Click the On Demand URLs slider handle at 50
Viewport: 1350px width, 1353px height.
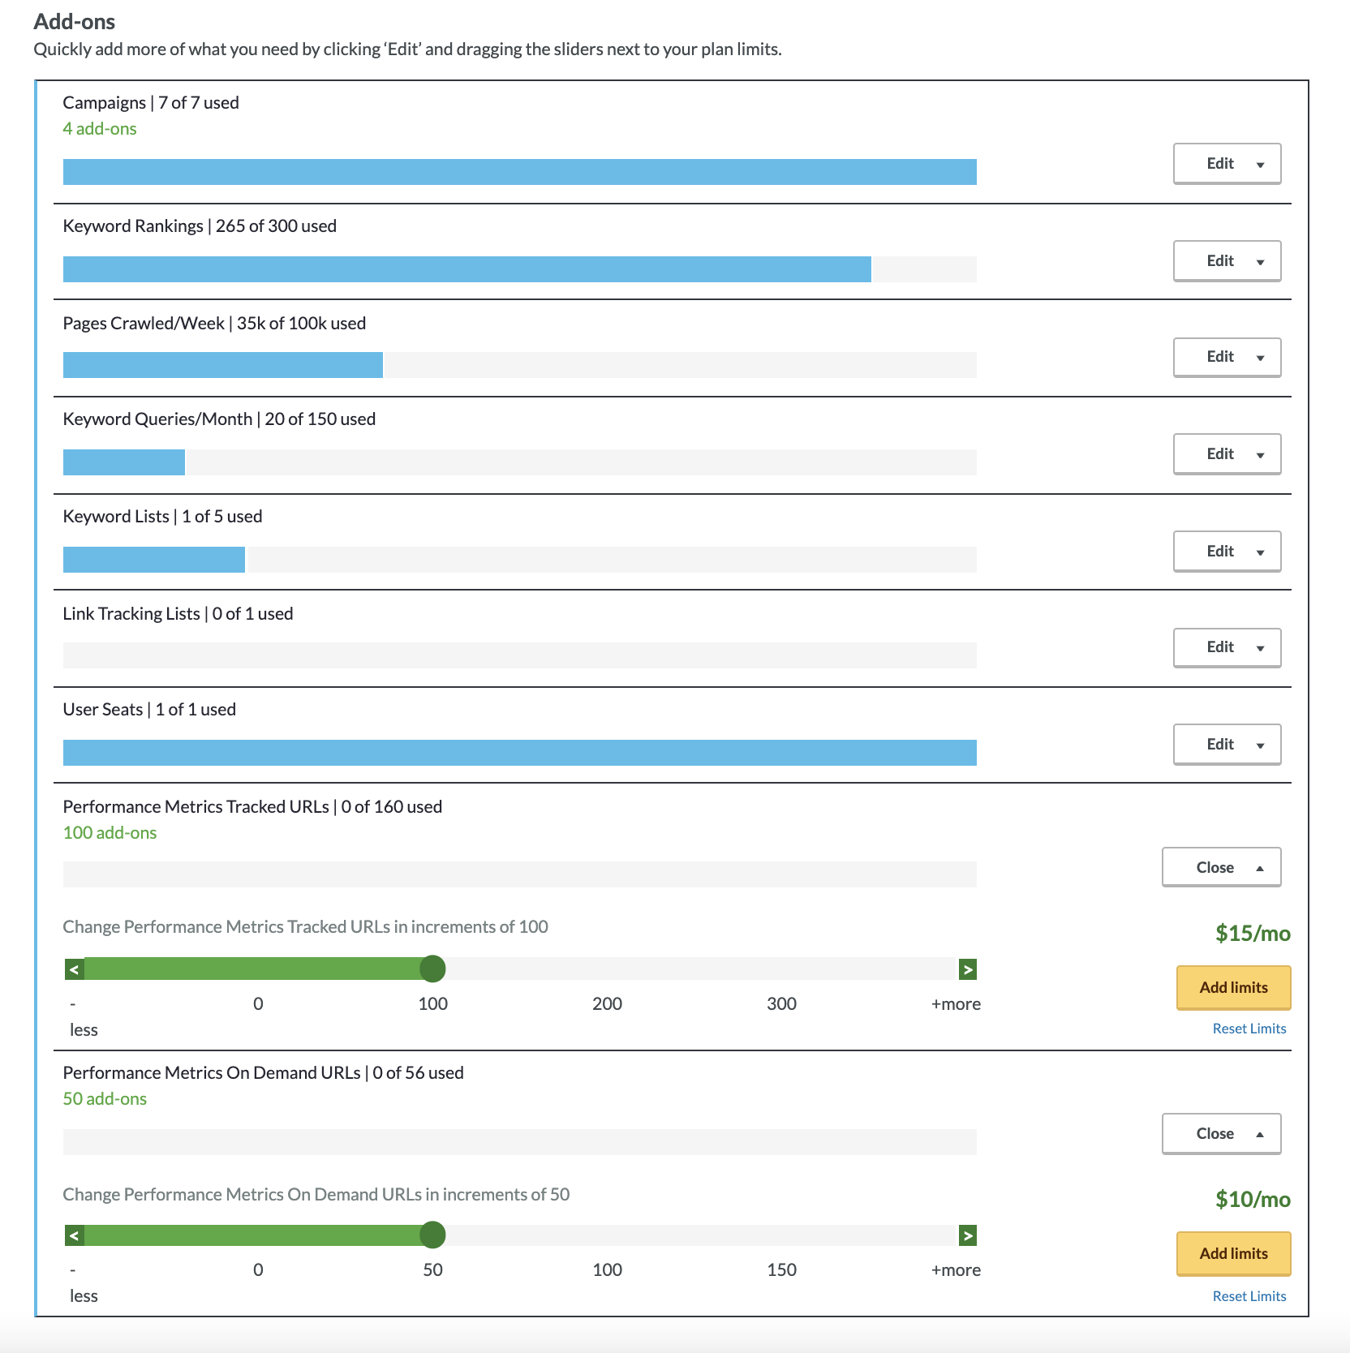(x=434, y=1235)
